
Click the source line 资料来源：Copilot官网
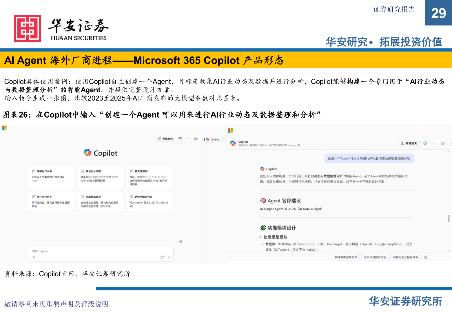(67, 274)
